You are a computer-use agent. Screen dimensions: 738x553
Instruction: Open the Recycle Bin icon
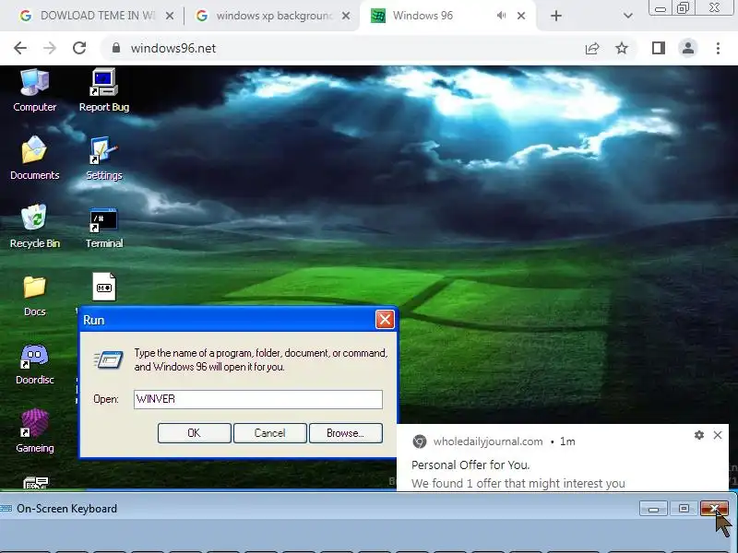(34, 227)
